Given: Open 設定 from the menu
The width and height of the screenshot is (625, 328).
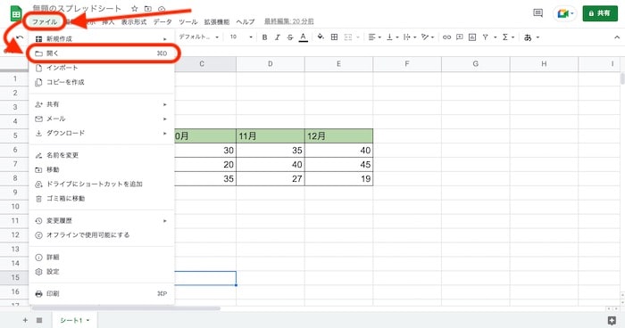Looking at the screenshot, I should point(102,272).
